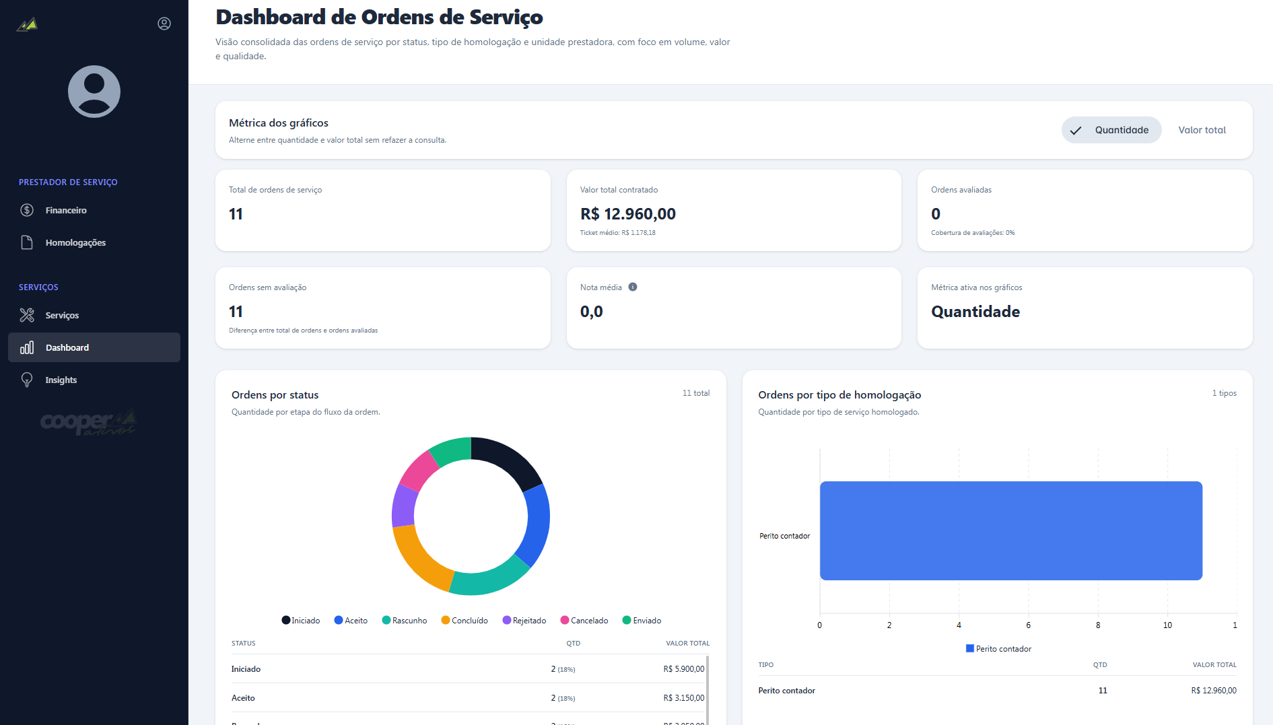Click the Perito contador table row
Screen dimensions: 1273x725
coord(997,691)
